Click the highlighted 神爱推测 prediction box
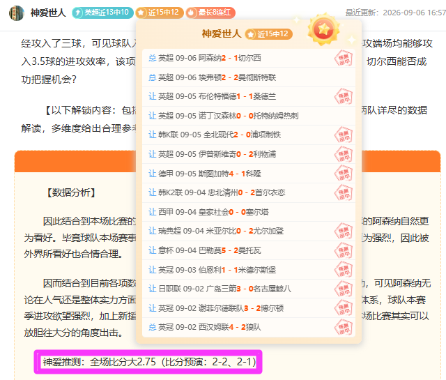446x380 pixels. (x=148, y=362)
